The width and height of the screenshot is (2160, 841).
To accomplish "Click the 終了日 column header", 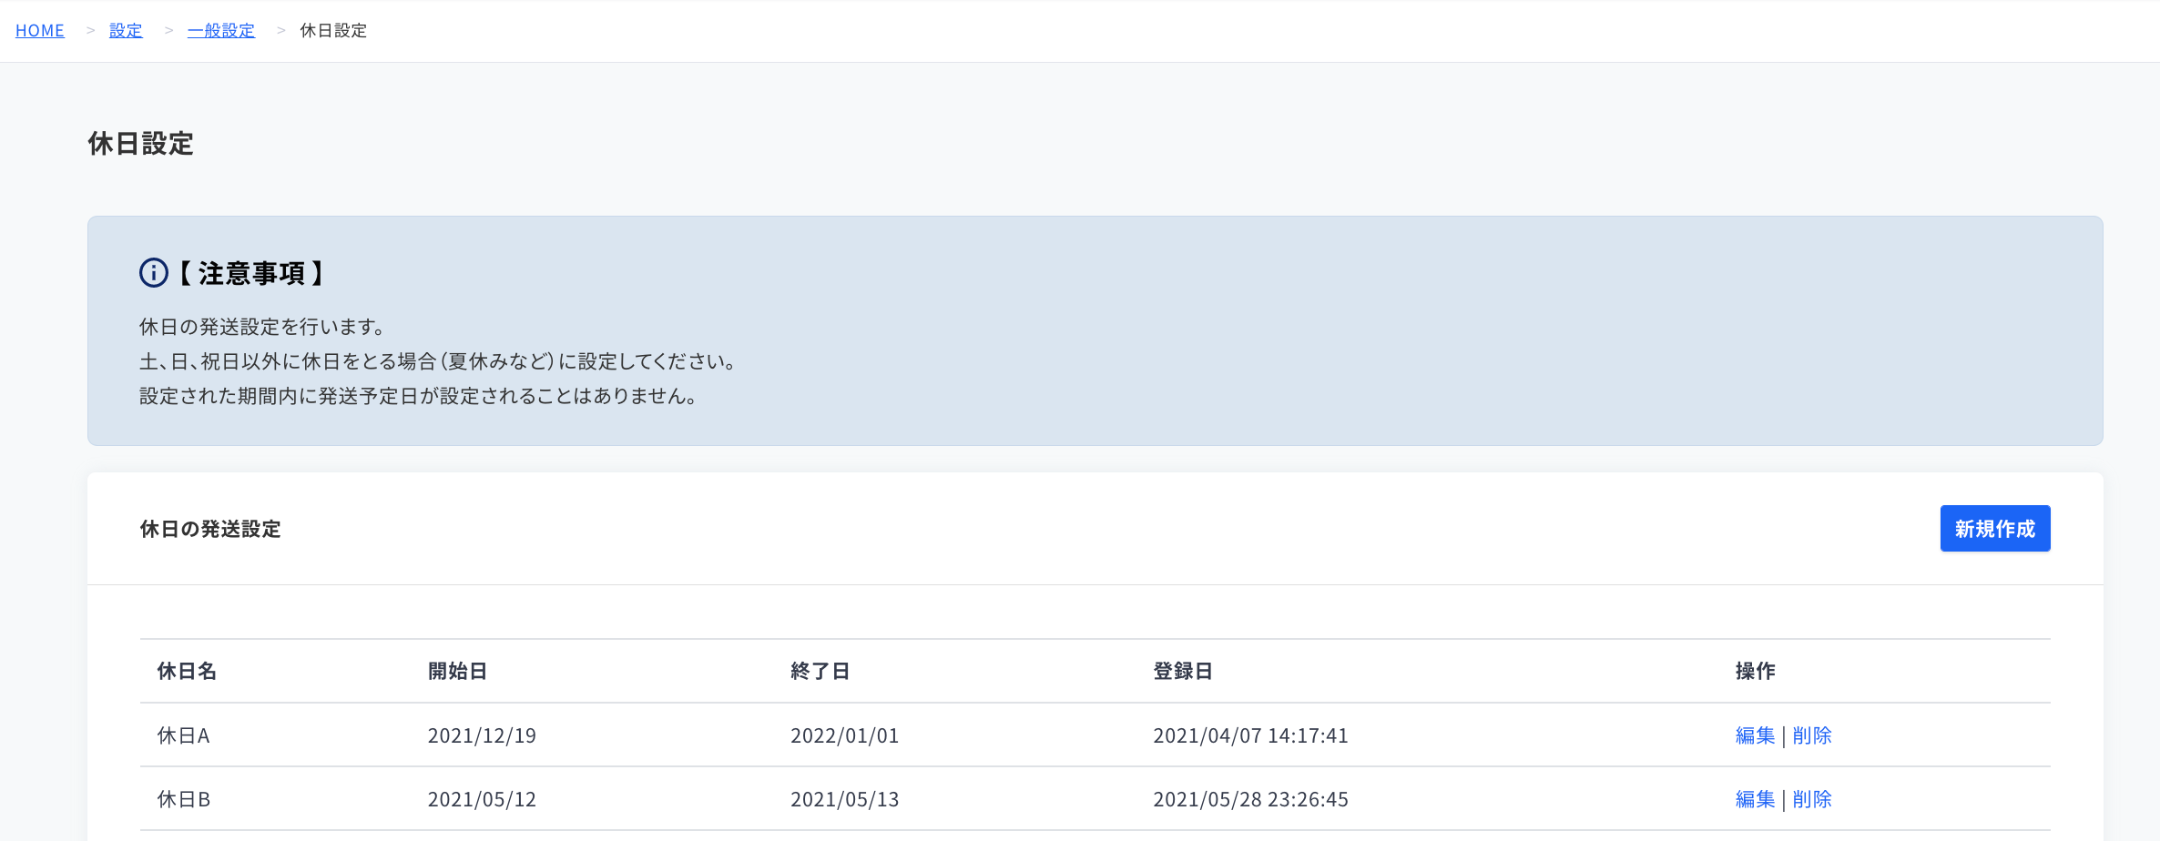I will pyautogui.click(x=820, y=671).
